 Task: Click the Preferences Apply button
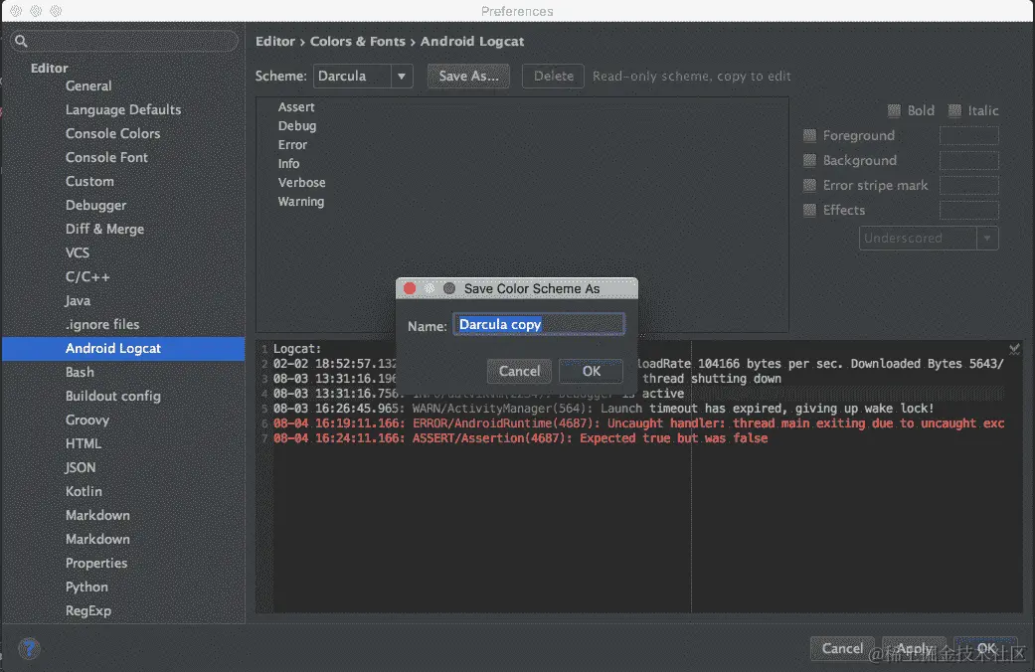[915, 649]
